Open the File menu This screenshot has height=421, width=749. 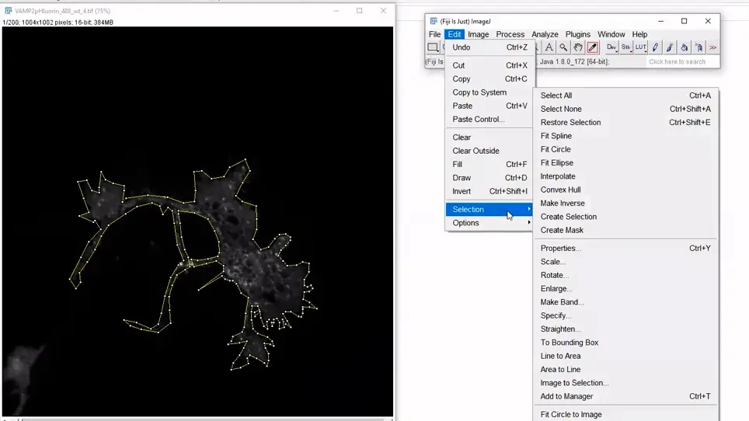[434, 34]
